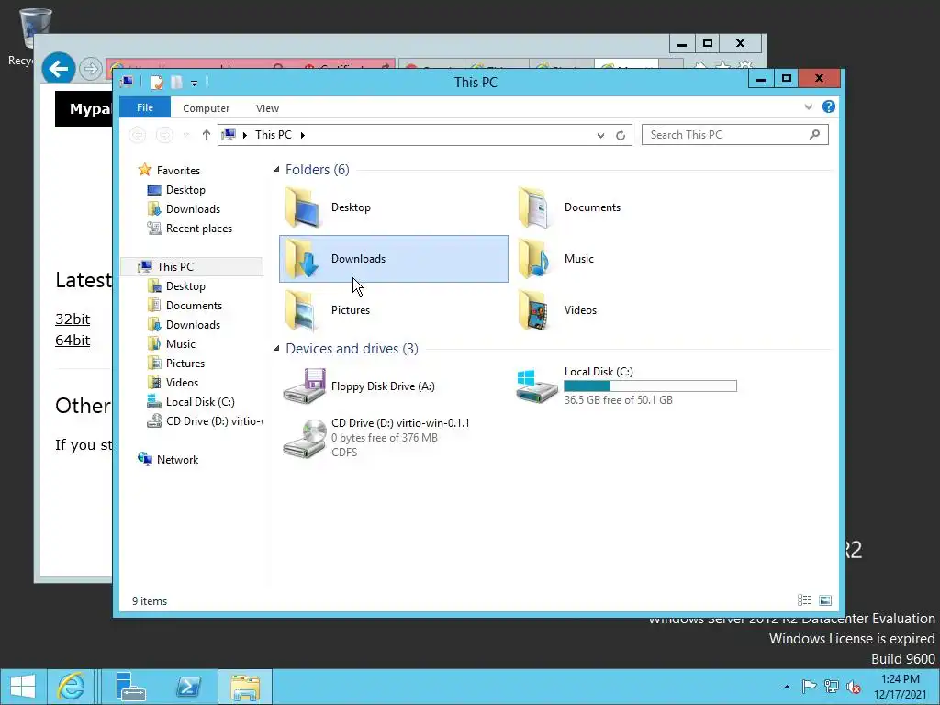Click File Explorer taskbar icon
940x705 pixels.
tap(244, 687)
